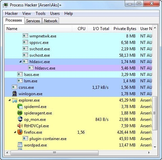Sort by the Name column header
Screen dimensions: 162x160
point(38,29)
